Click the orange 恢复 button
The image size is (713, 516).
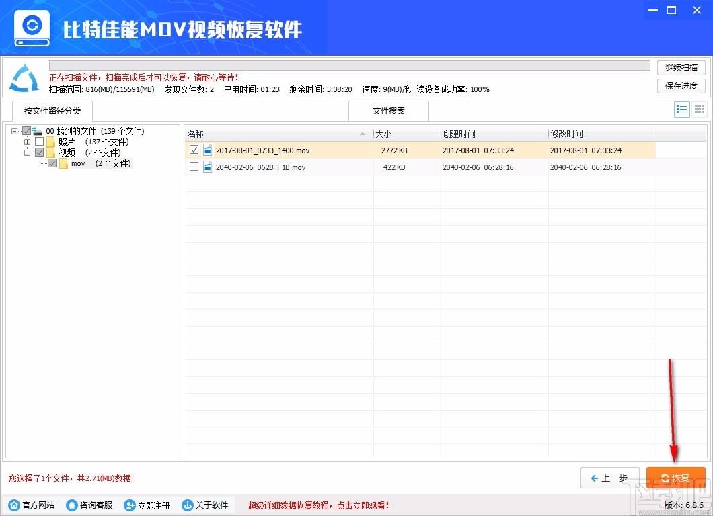676,478
